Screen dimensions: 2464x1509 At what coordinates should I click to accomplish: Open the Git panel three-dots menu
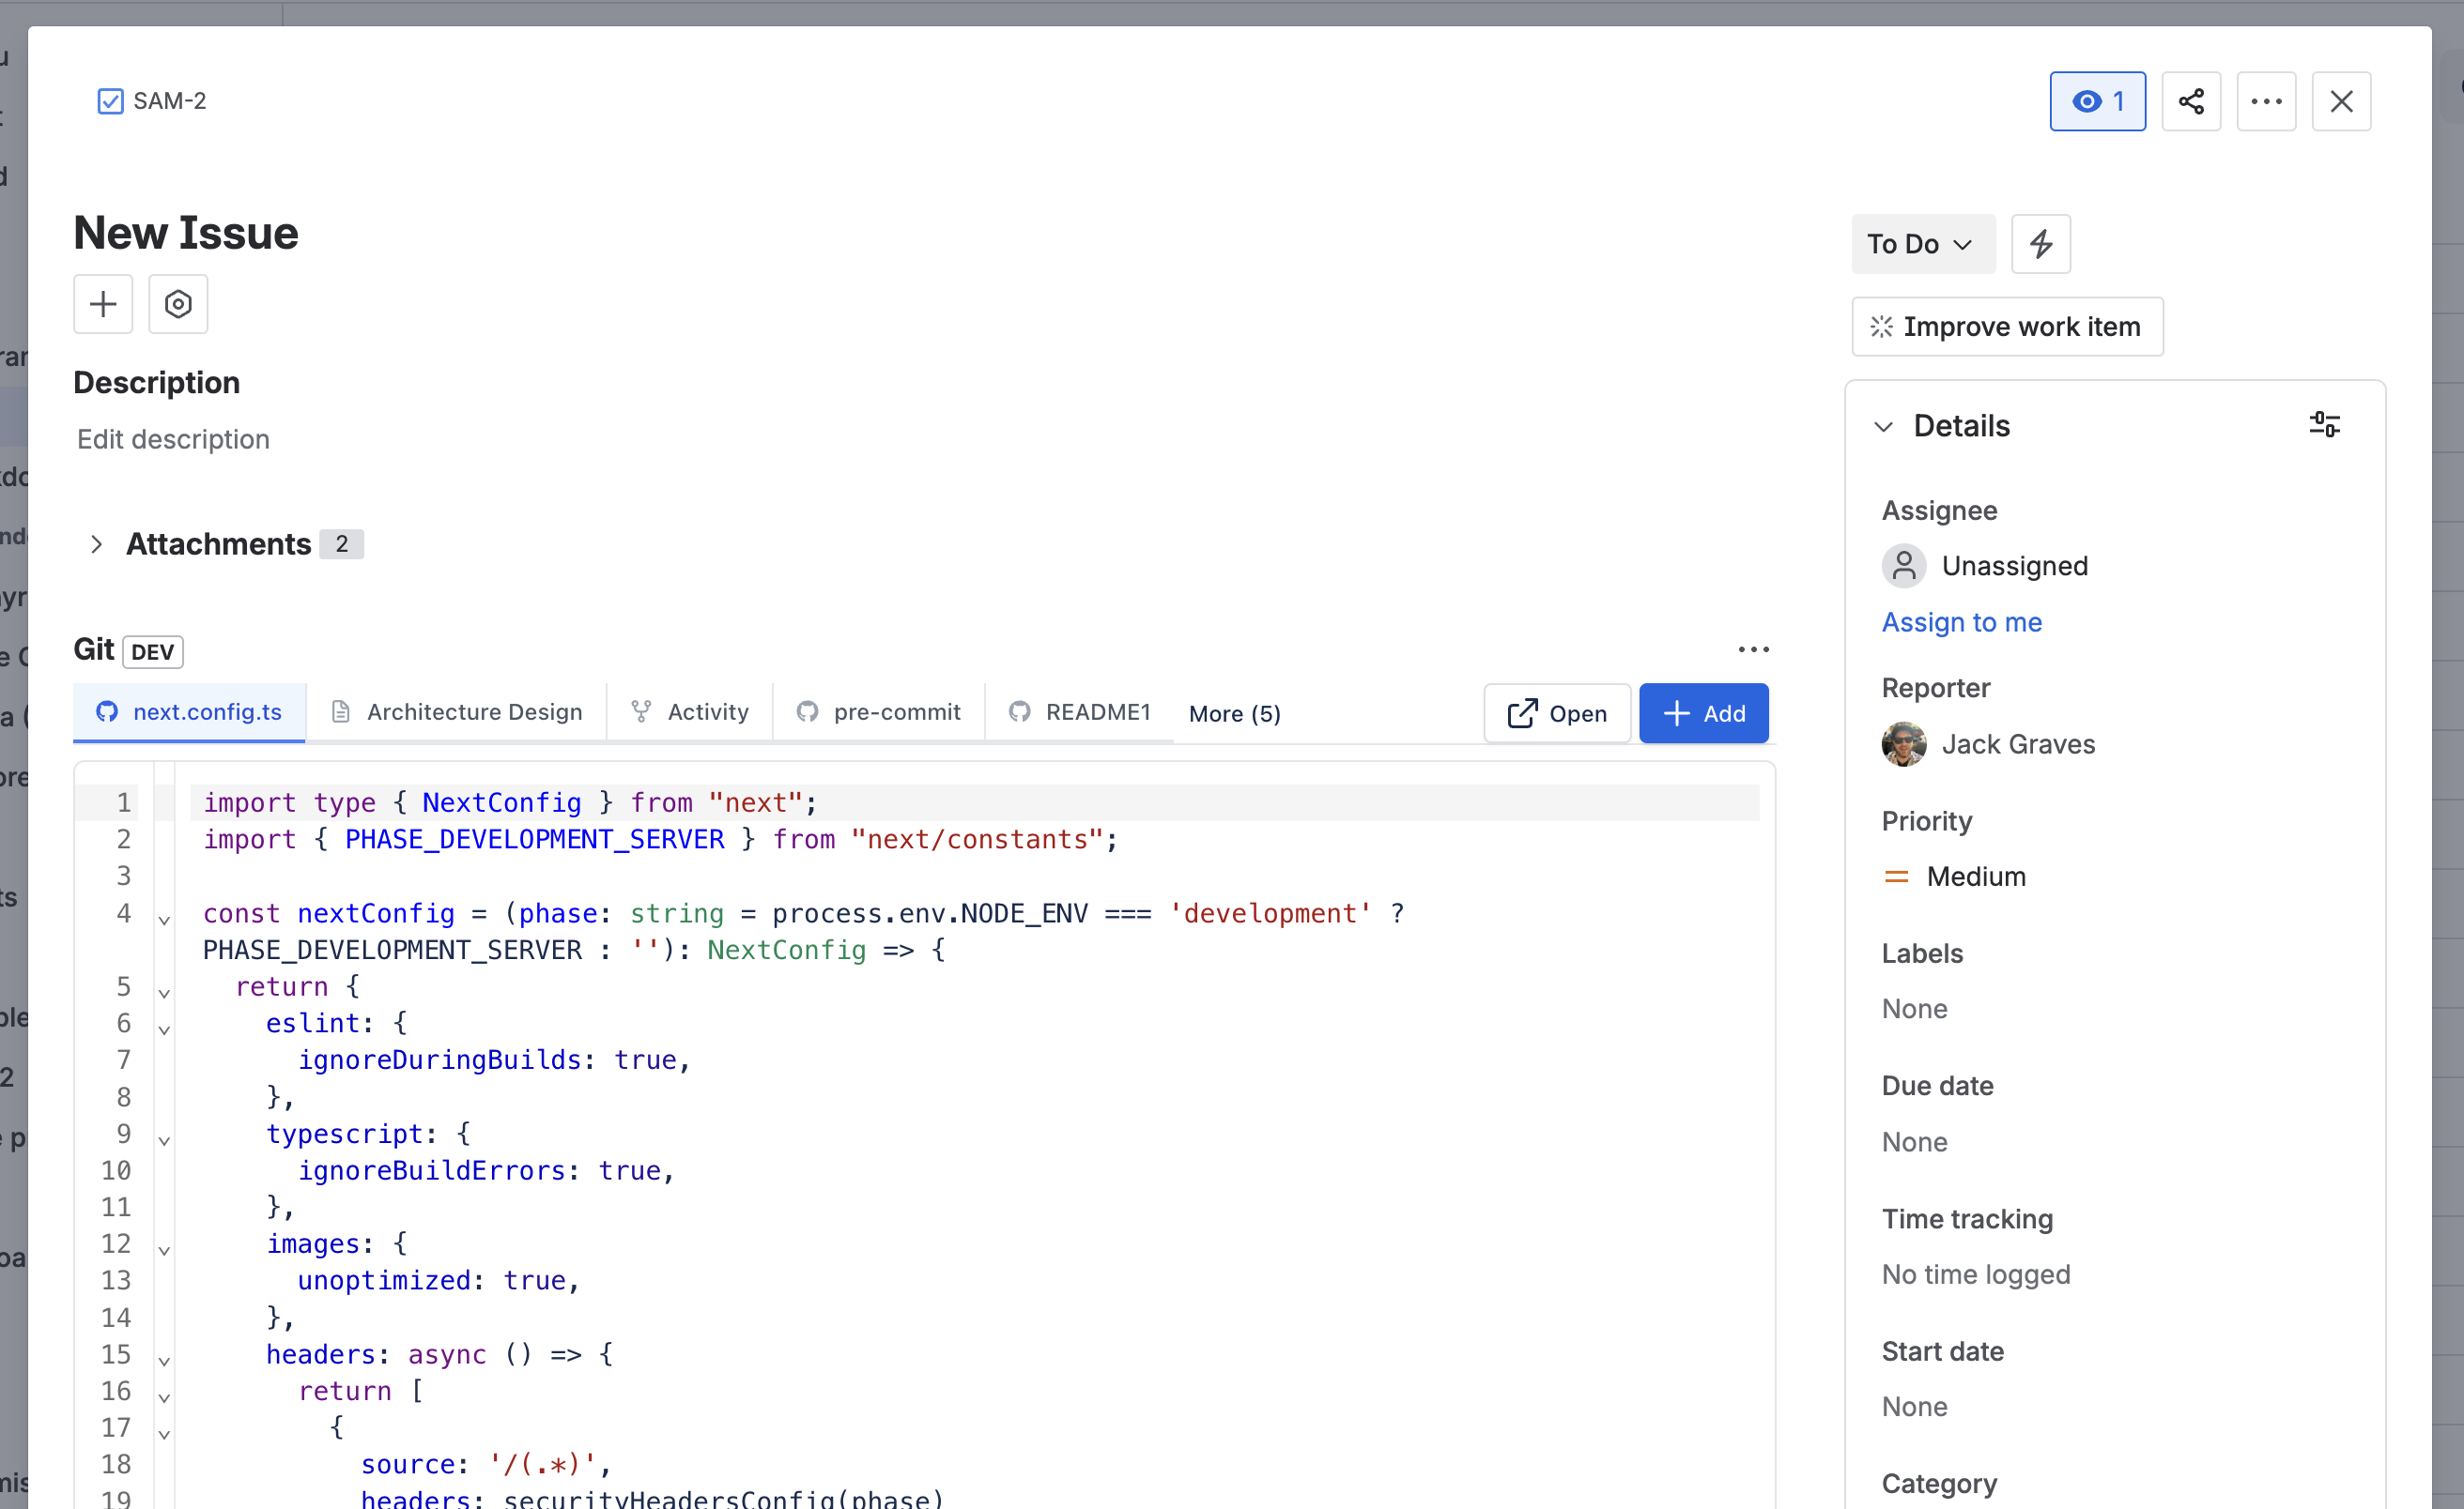1752,649
